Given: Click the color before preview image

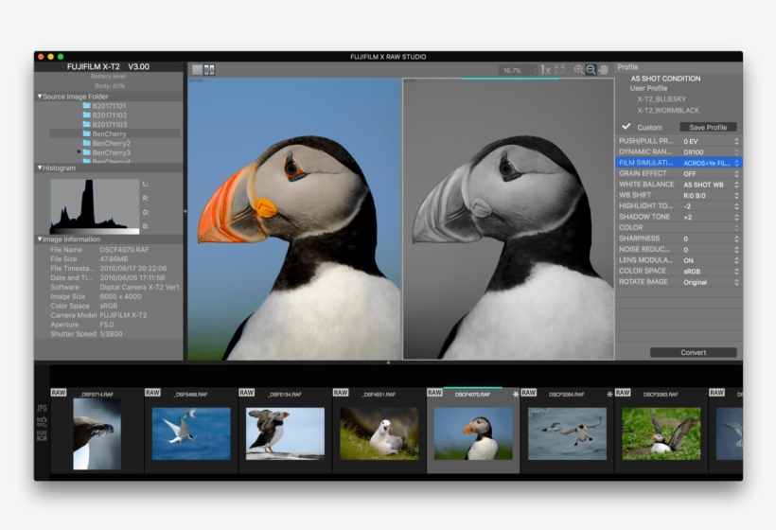Looking at the screenshot, I should [294, 219].
